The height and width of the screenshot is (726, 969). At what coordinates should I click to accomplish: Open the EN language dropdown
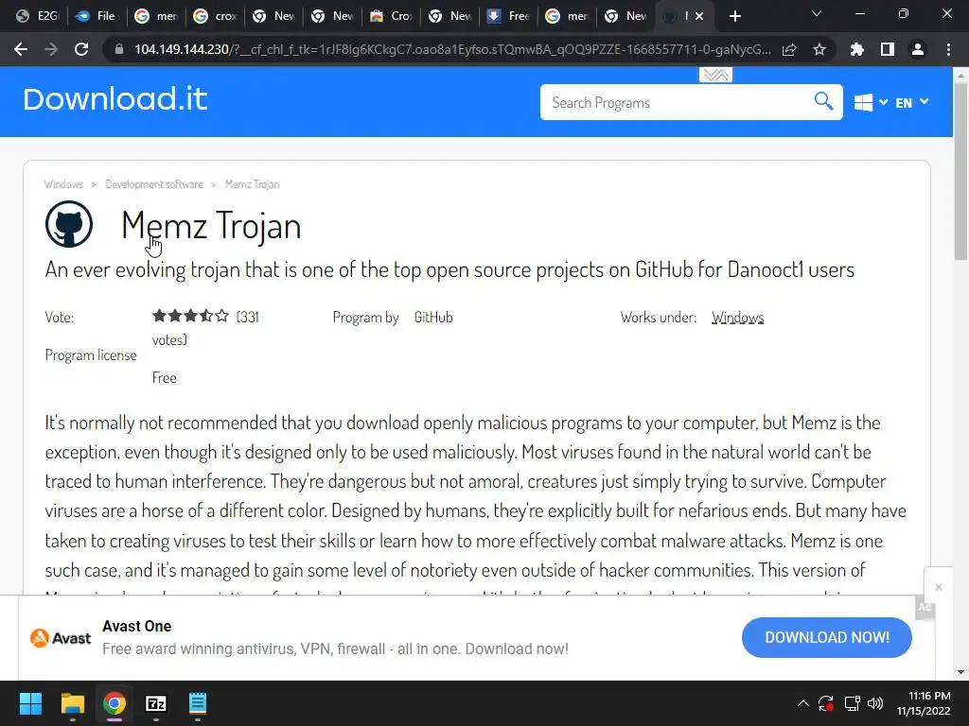point(911,102)
